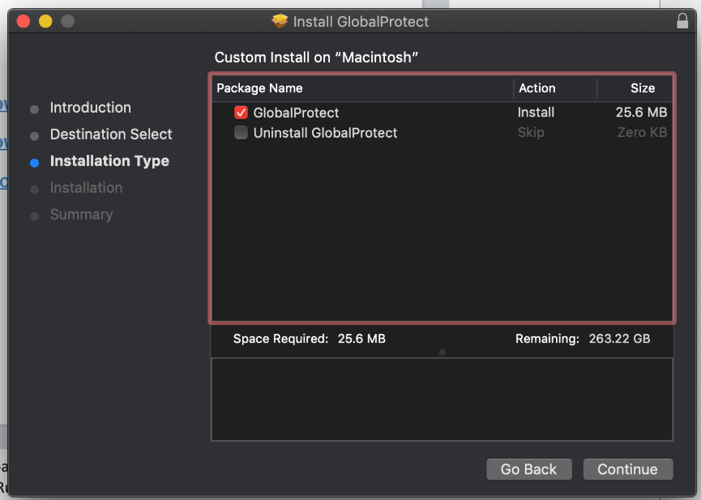Uncheck the GlobalProtect package checkbox

[241, 113]
